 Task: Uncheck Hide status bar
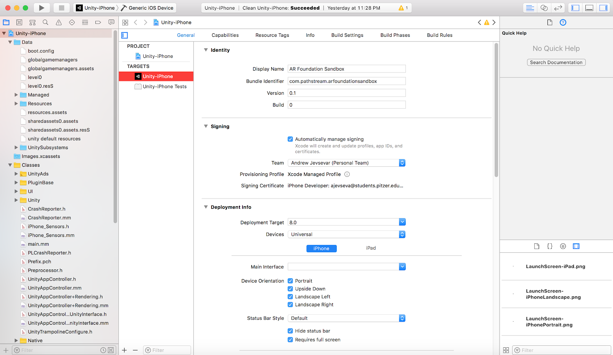point(290,331)
